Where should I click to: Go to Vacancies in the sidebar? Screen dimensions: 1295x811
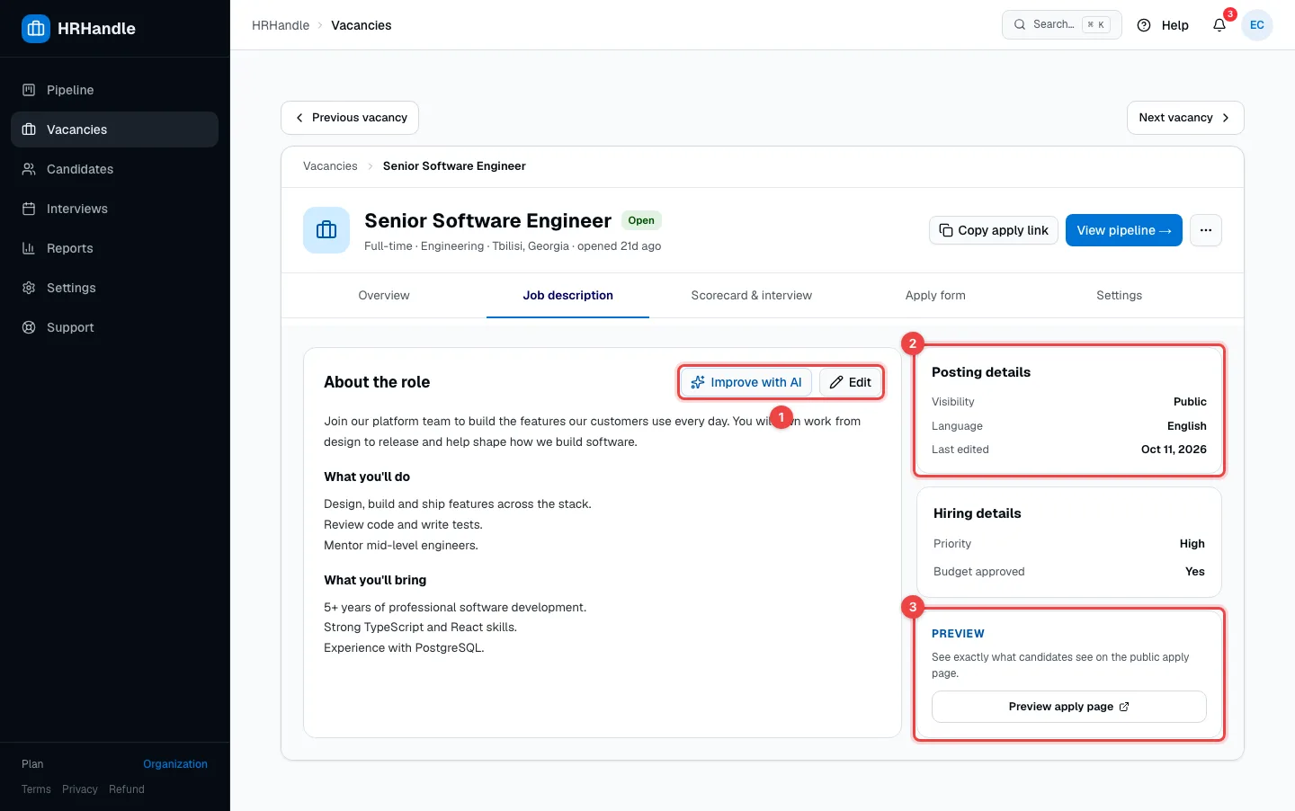114,129
